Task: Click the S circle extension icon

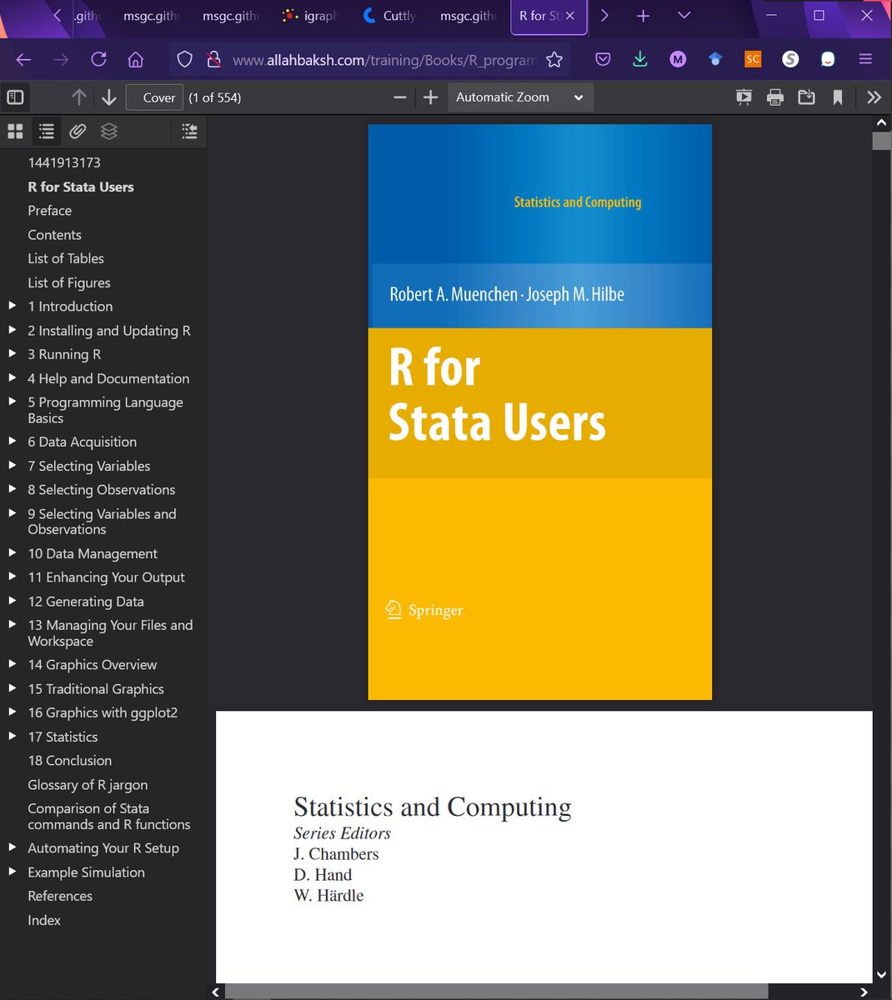Action: pos(790,59)
